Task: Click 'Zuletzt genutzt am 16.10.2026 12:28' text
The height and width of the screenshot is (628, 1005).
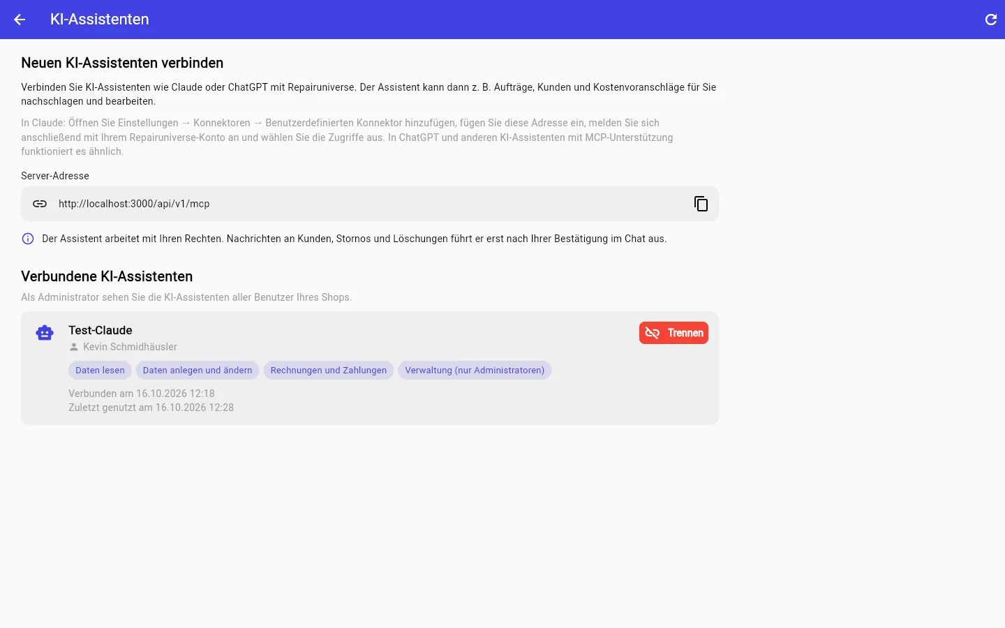Action: point(151,408)
